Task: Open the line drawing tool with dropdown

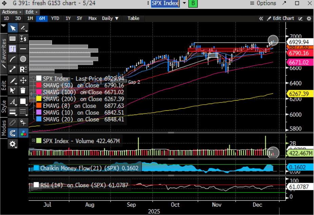Action: point(23,28)
